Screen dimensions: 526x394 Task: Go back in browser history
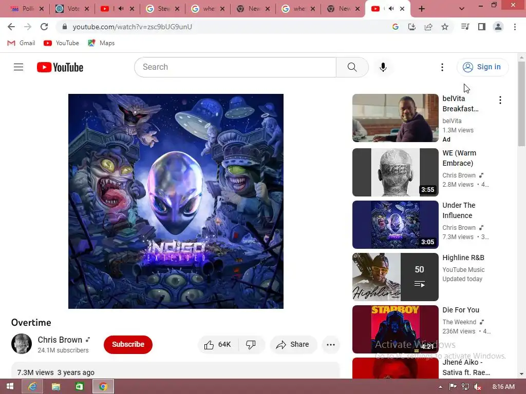click(x=11, y=27)
